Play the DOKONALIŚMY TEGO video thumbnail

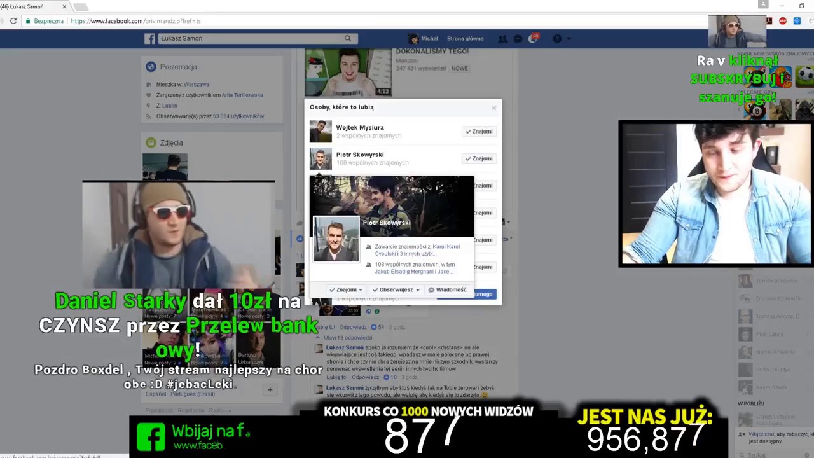(x=348, y=72)
